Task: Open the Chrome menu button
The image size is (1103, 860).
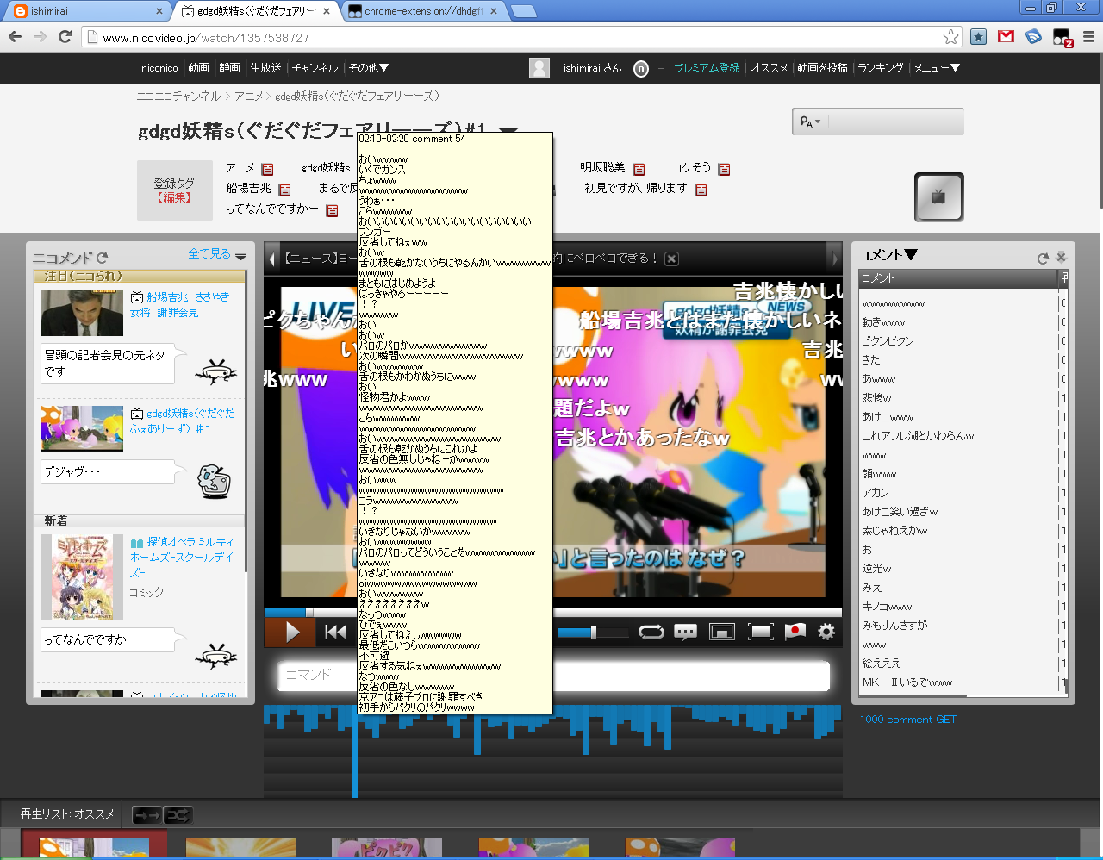Action: pos(1088,36)
